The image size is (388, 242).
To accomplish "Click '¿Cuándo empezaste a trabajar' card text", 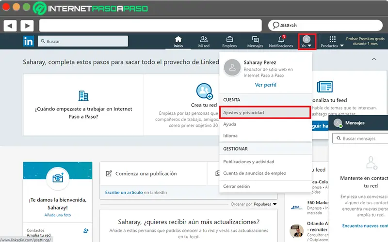I will 83,113.
